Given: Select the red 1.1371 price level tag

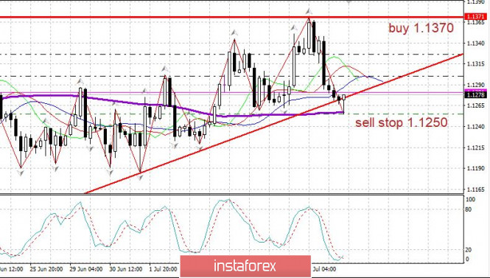Looking at the screenshot, I should pyautogui.click(x=475, y=16).
